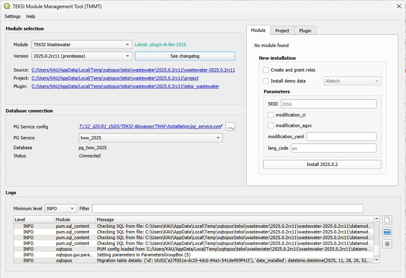
Task: Enable Create and grant roles
Action: [266, 70]
